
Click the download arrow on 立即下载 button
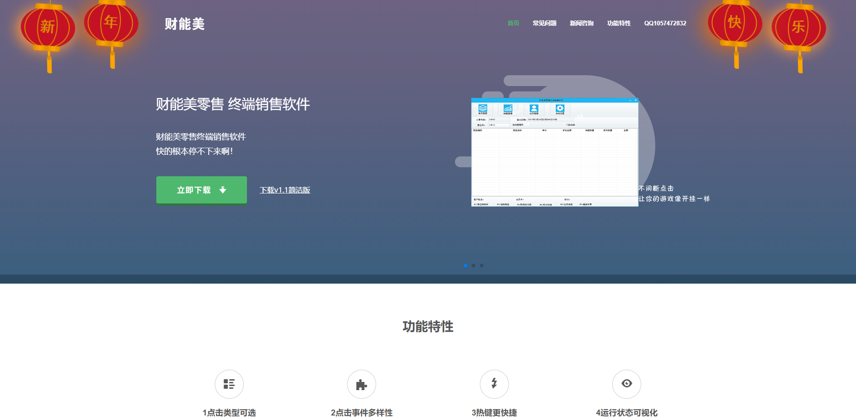pyautogui.click(x=222, y=190)
